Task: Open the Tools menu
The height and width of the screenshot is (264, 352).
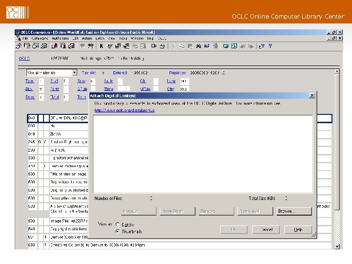Action: click(x=123, y=39)
